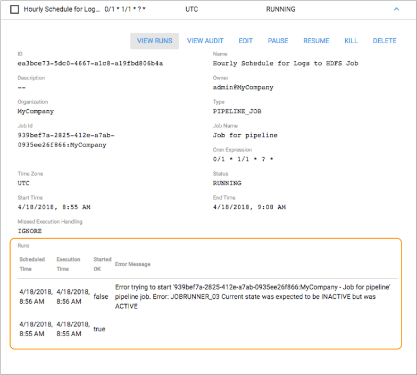Click the successful run's true value
417x375 pixels.
(x=99, y=329)
